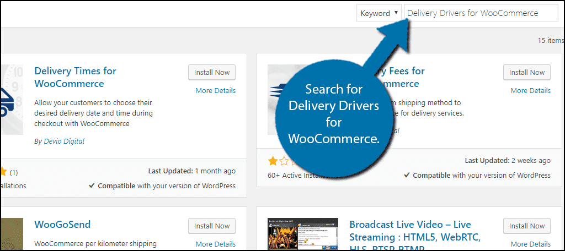View More Details for Delivery Fees plugin

tap(530, 91)
